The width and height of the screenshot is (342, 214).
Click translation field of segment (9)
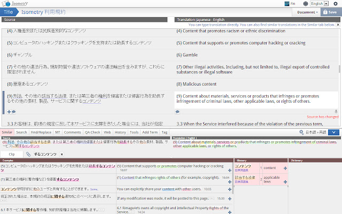256,100
